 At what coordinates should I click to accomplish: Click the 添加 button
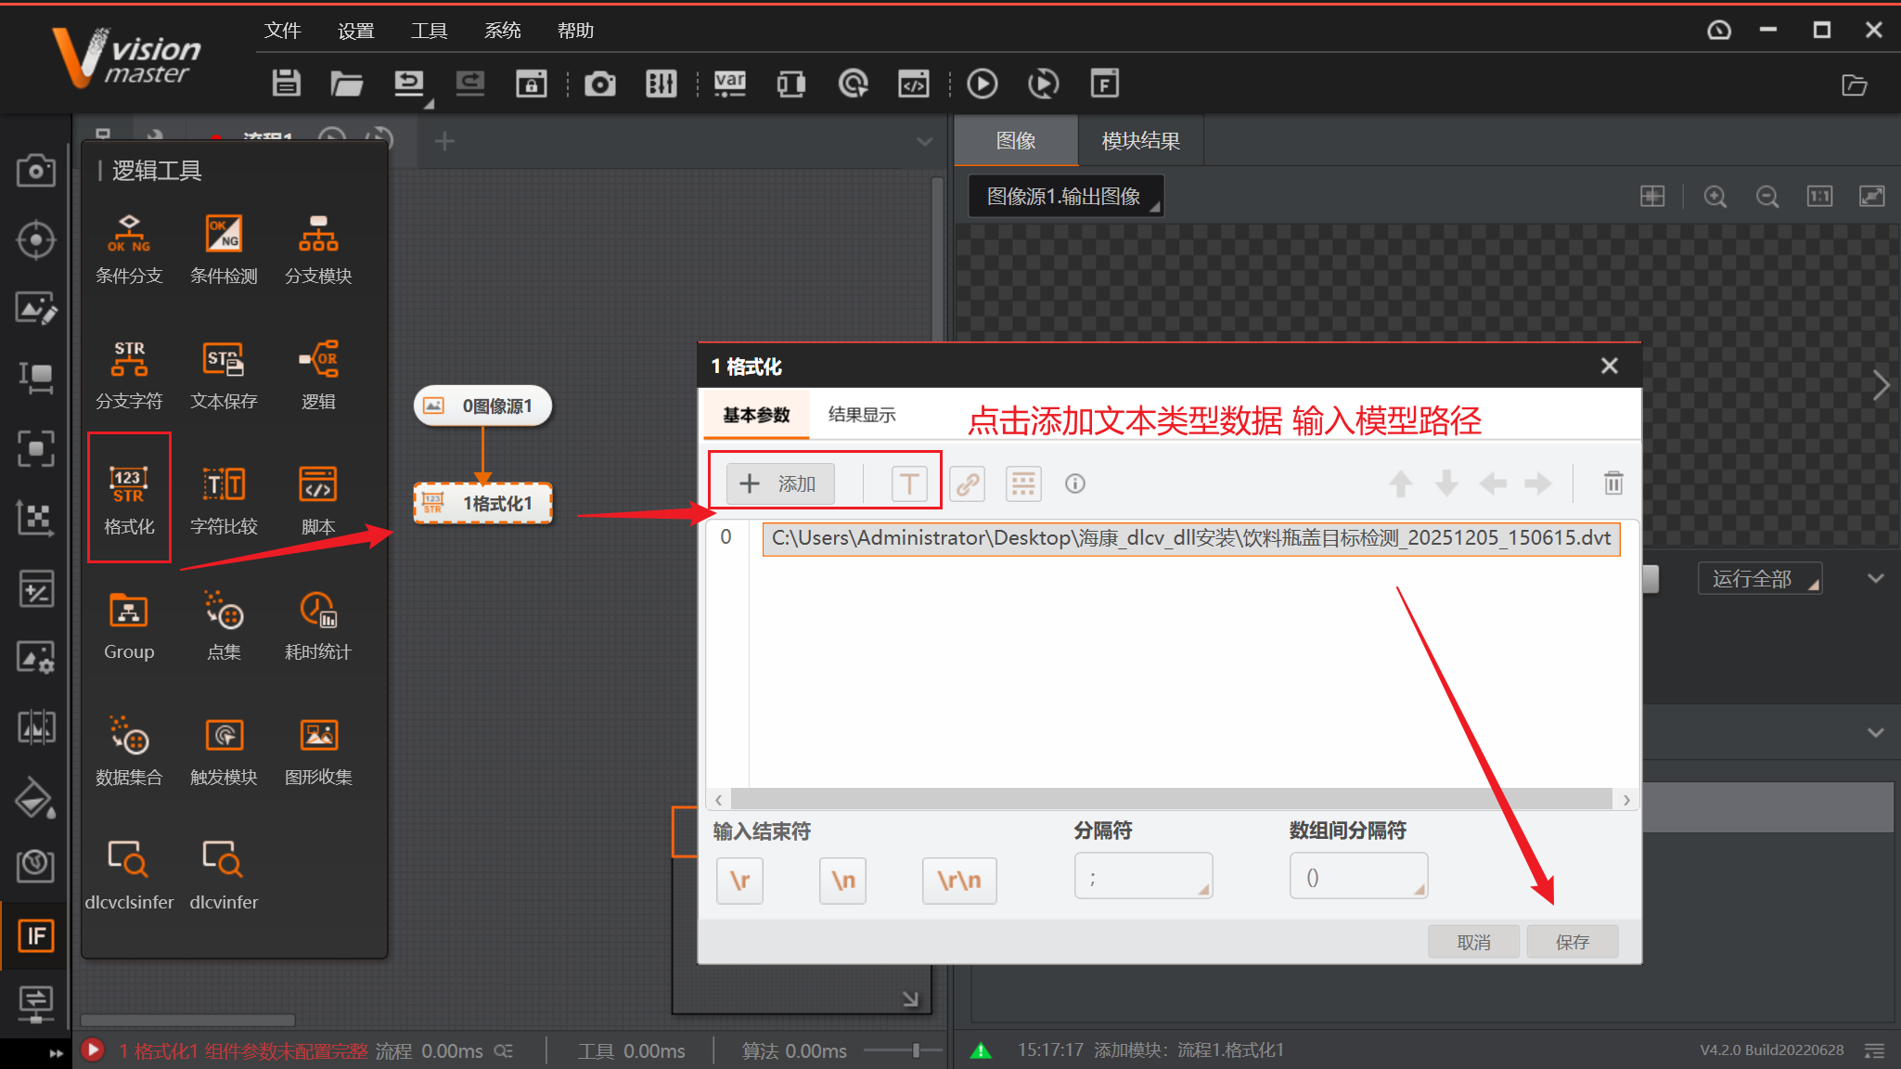[779, 483]
